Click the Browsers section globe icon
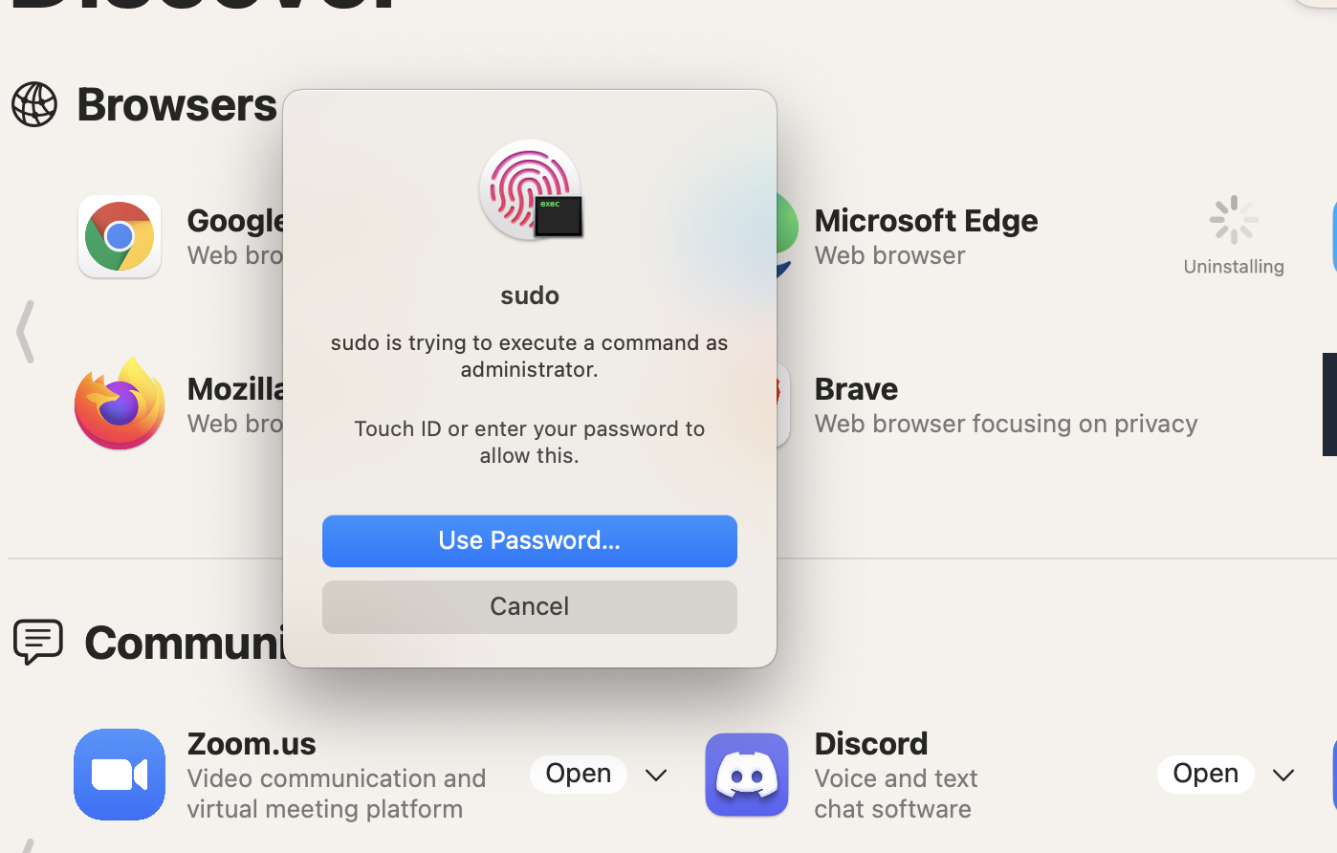This screenshot has width=1337, height=853. [x=34, y=105]
